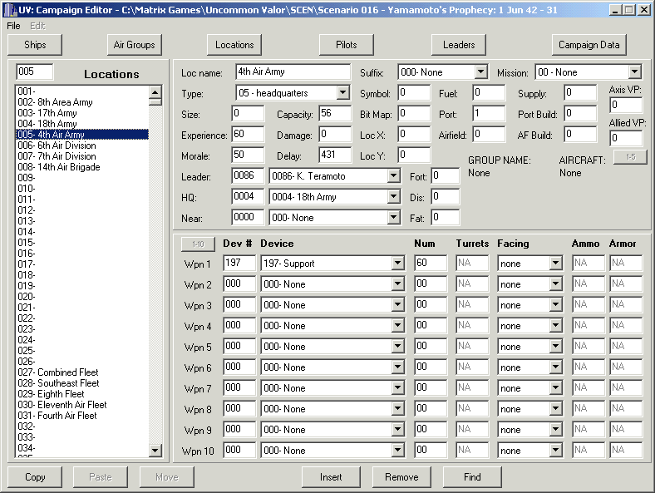Open the Pilots section
This screenshot has height=493, width=655.
coord(347,45)
